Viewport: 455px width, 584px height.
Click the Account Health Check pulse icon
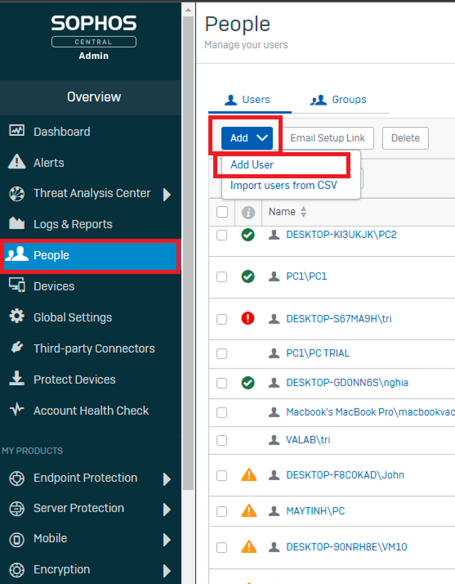(17, 409)
